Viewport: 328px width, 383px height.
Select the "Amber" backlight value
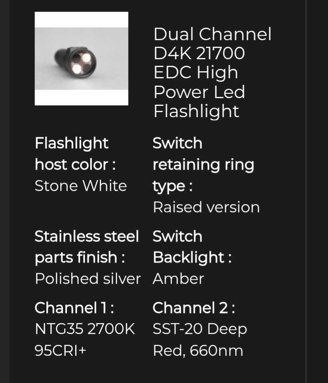[178, 279]
